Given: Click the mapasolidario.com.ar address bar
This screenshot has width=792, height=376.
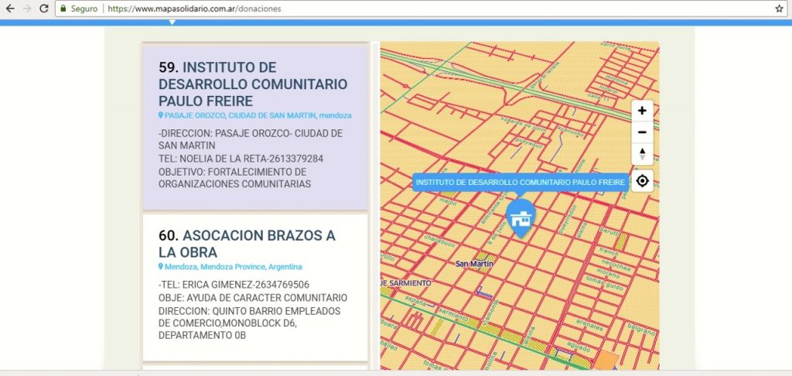Looking at the screenshot, I should coord(387,9).
